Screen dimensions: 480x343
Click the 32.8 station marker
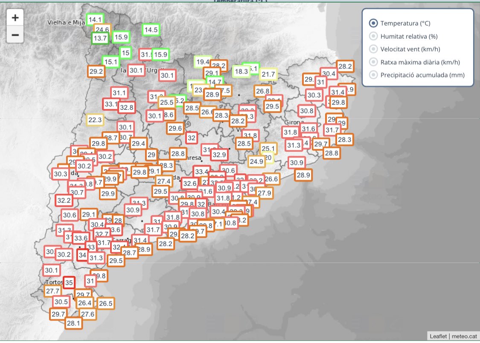point(127,107)
